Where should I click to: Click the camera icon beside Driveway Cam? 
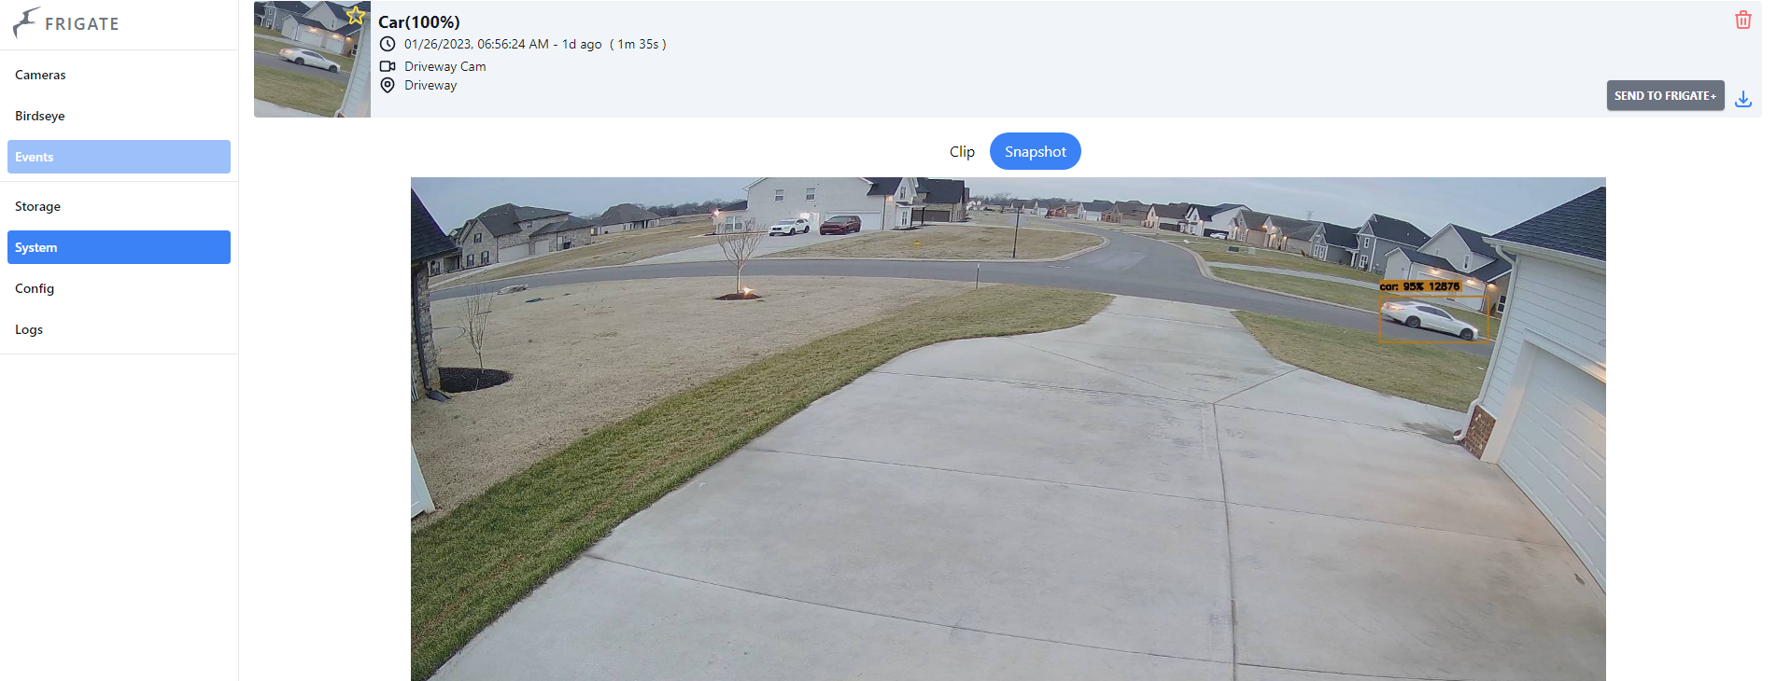388,66
